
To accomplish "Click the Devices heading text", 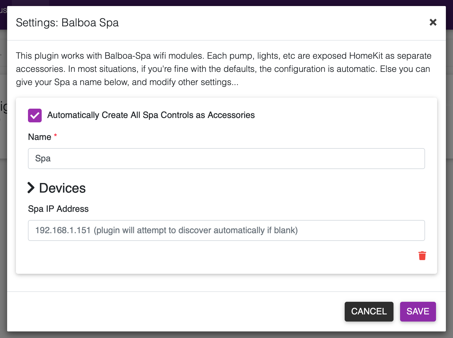I will pos(63,188).
